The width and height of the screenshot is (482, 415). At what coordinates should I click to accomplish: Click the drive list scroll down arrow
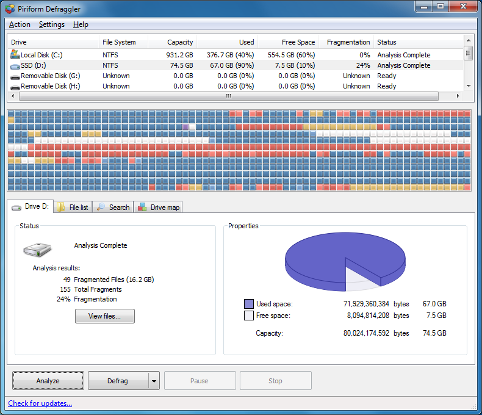pyautogui.click(x=469, y=86)
